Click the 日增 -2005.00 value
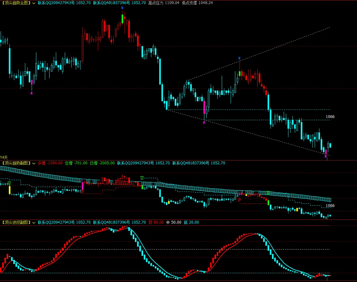357x282 pixels. click(x=102, y=163)
